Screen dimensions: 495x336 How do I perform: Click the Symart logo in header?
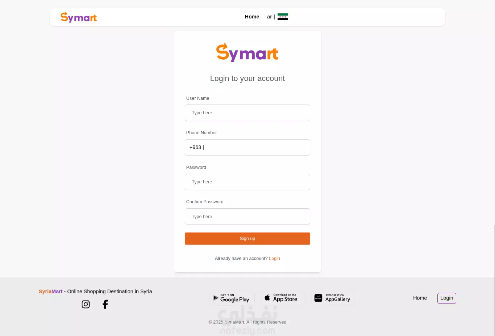coord(79,17)
